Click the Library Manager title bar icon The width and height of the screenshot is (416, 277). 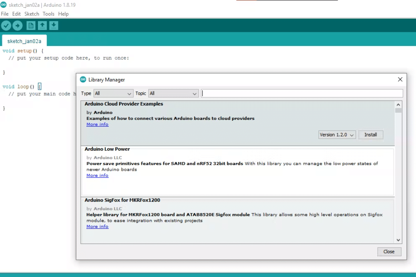[x=83, y=80]
